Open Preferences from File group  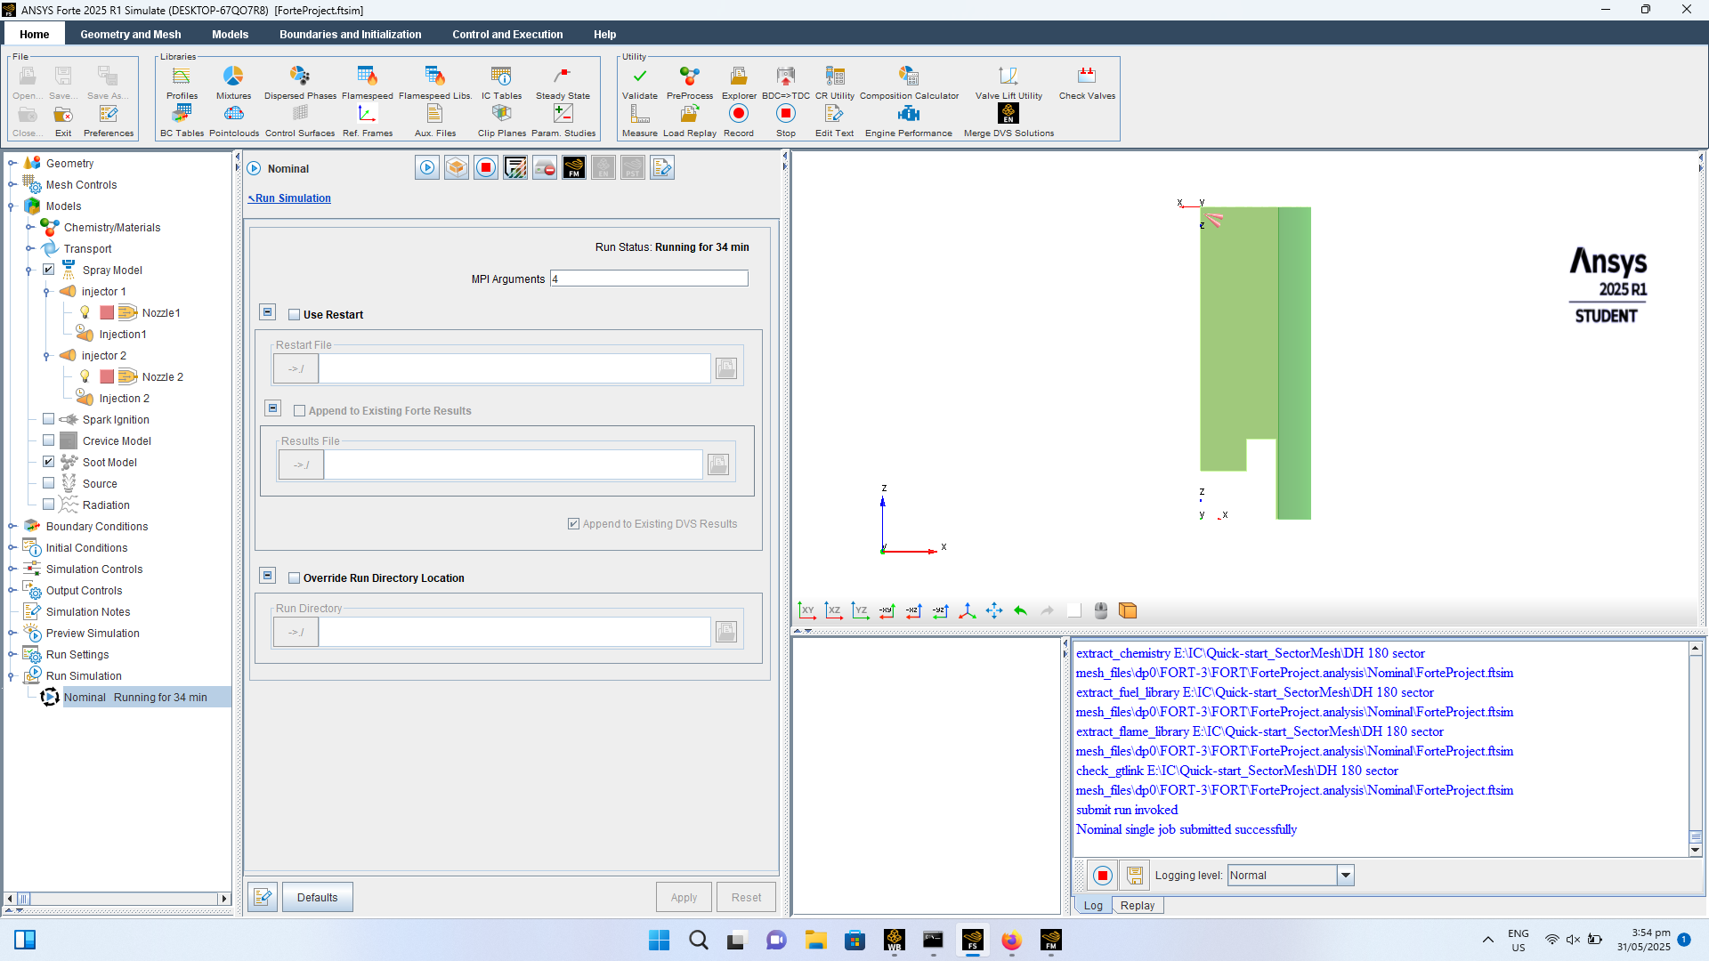click(109, 120)
